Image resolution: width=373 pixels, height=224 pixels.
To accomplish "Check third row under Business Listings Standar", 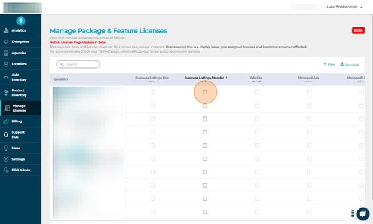I will pos(205,119).
